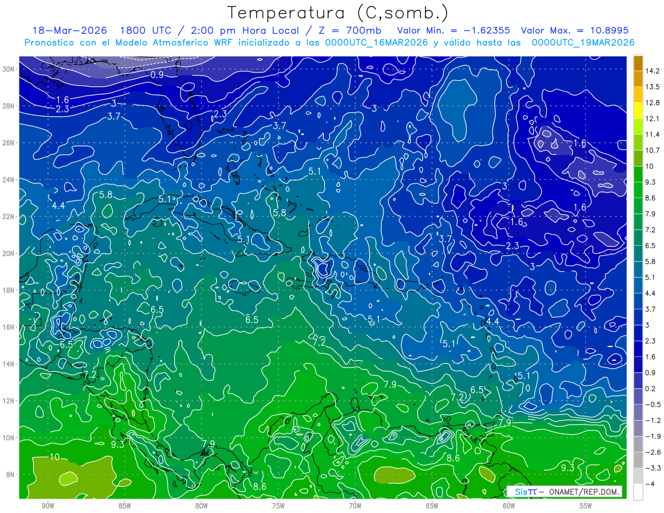Click yellow swatch between 12.1 and 12.8
The image size is (664, 513).
[638, 111]
